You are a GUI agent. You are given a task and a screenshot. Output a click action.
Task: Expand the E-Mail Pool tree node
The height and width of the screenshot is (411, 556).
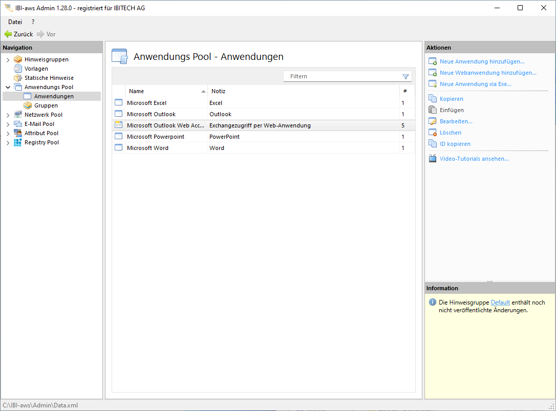click(8, 124)
